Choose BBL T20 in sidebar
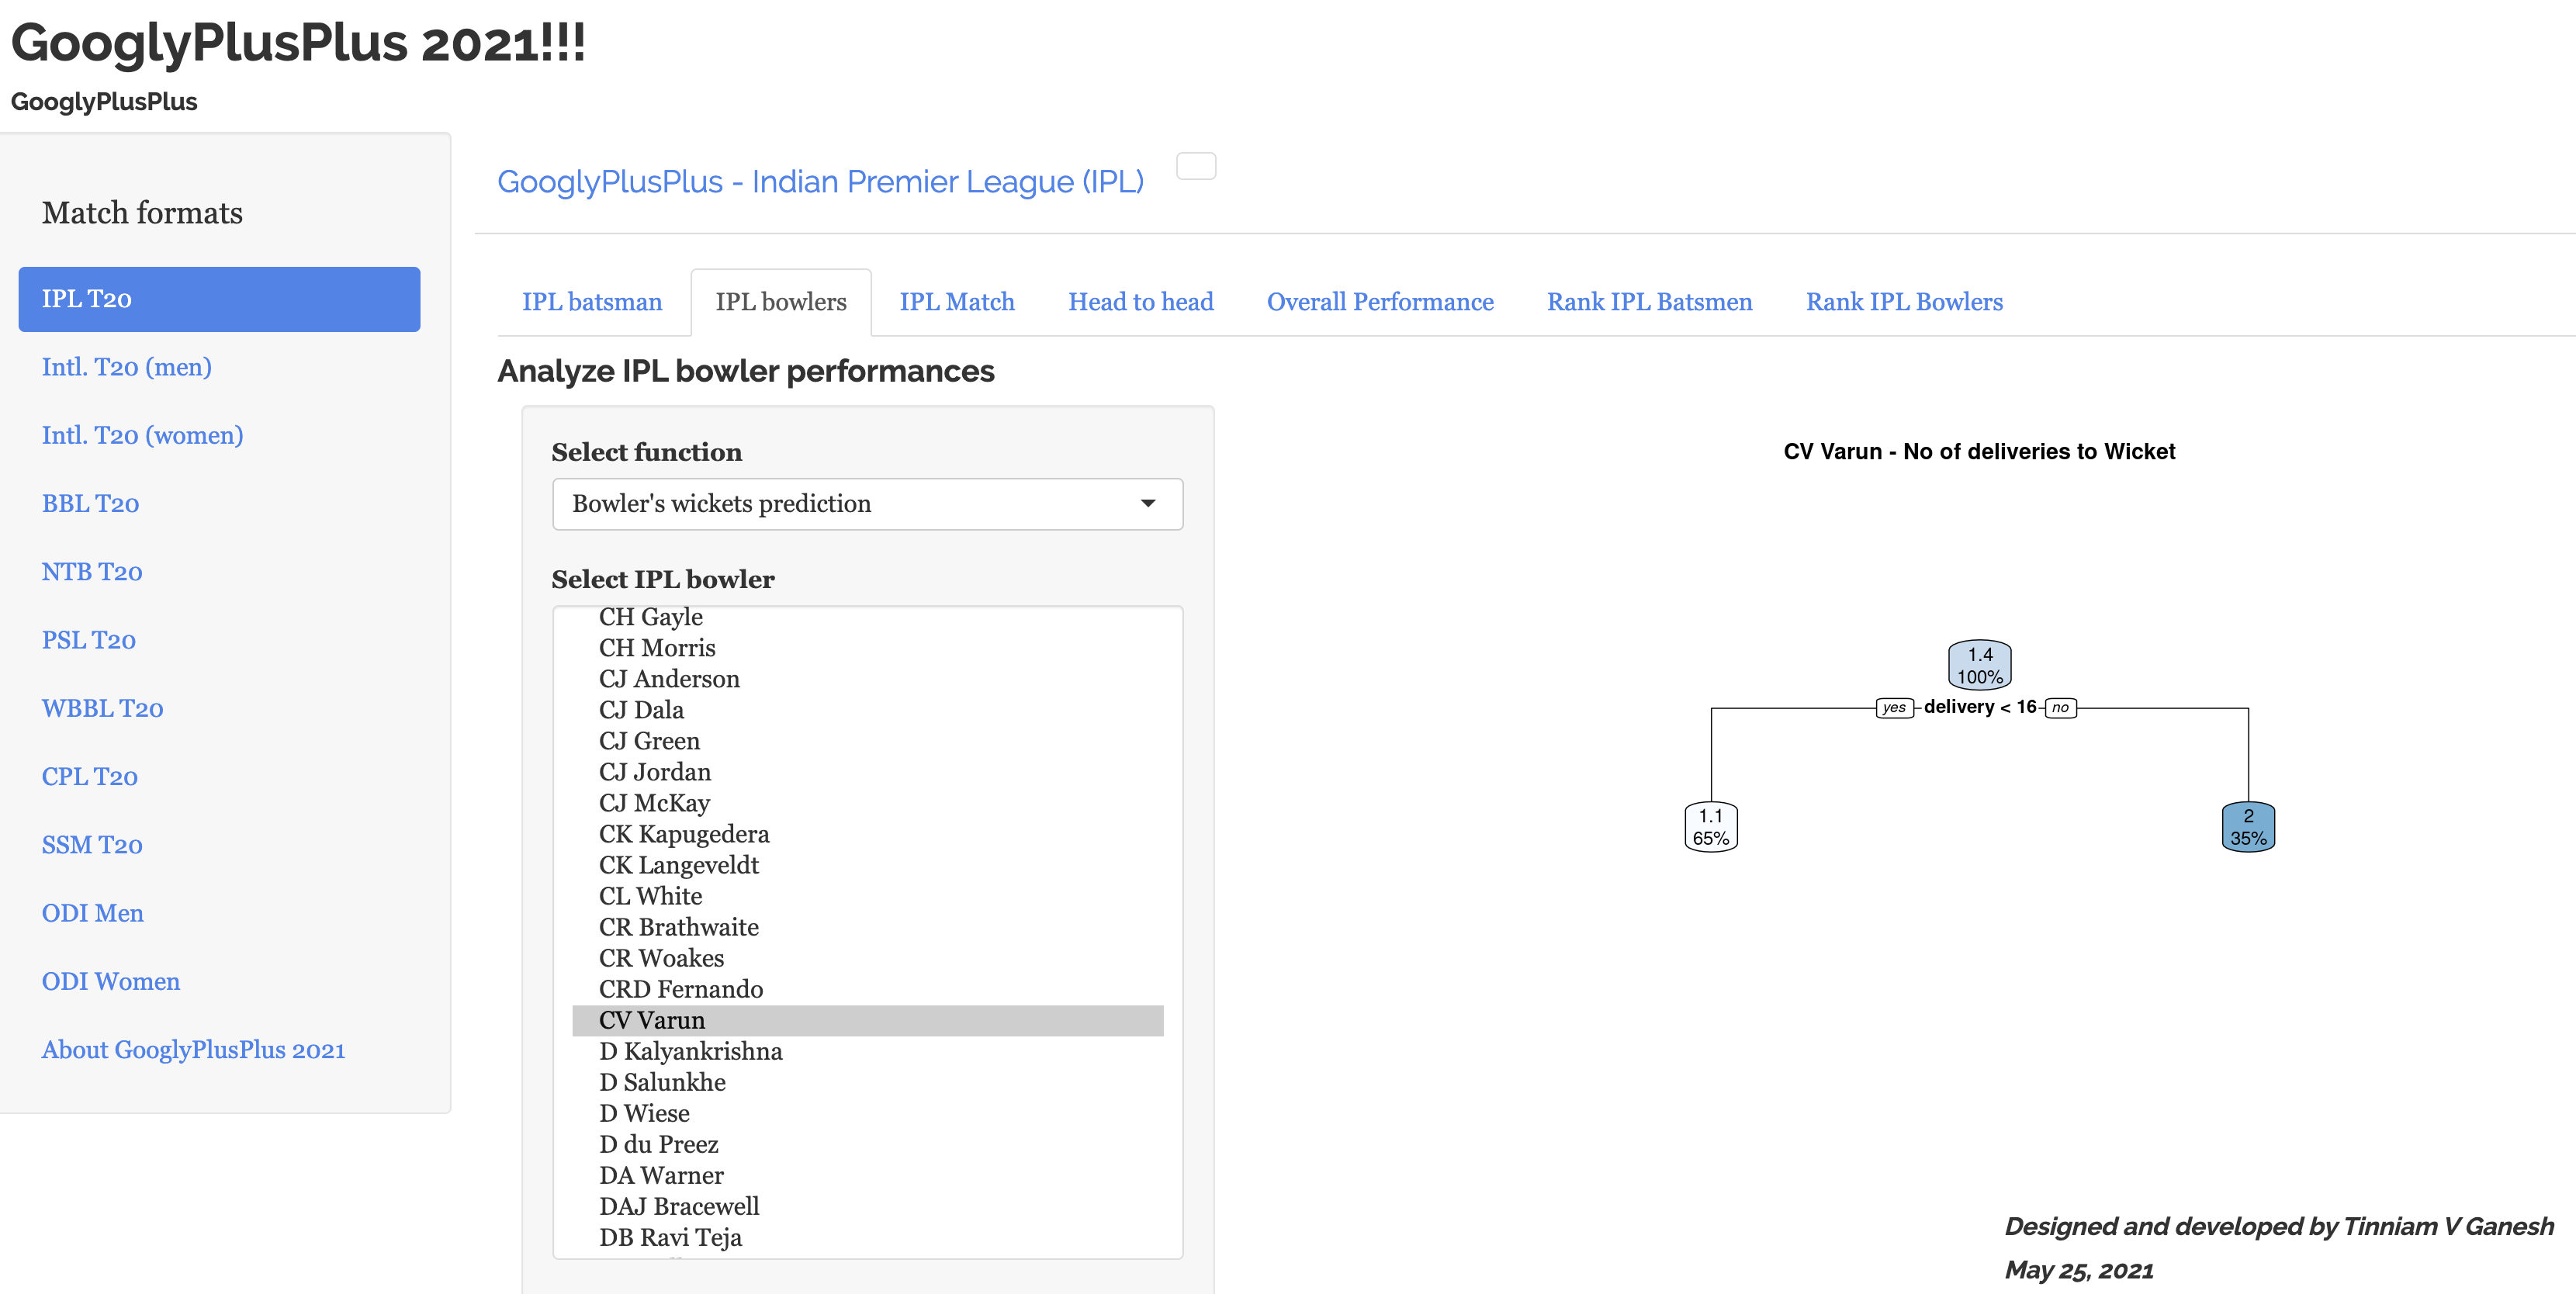Screen dimensions: 2576x1294 pyautogui.click(x=90, y=504)
